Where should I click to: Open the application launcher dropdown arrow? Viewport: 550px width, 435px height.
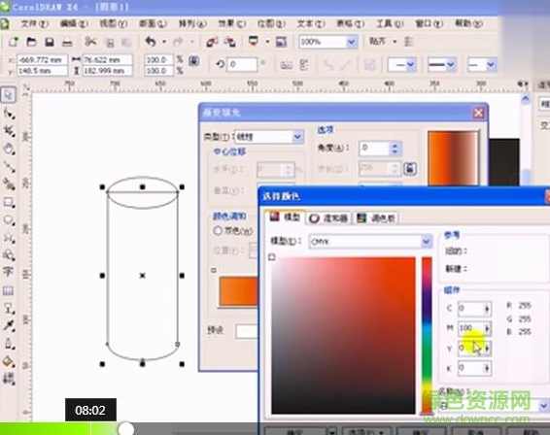267,42
